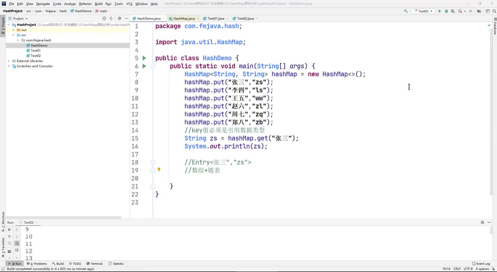
Task: Click the yellow intention bulb on line 19
Action: [159, 170]
